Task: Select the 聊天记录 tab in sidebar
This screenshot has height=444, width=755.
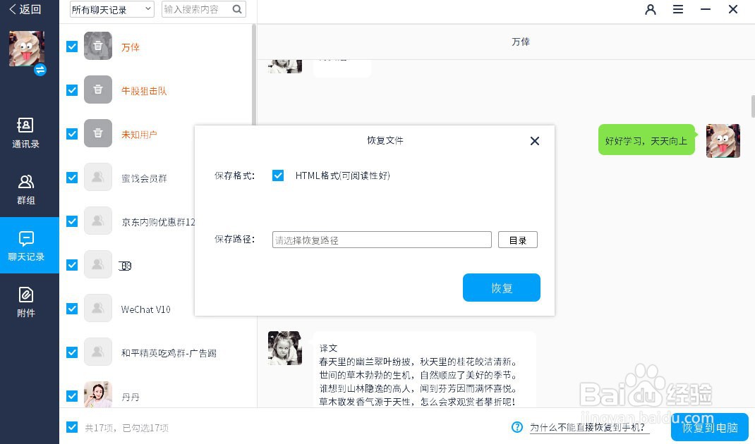Action: 25,245
